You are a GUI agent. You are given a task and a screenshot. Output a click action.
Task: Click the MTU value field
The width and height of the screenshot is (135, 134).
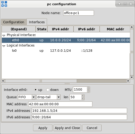(x=80, y=90)
